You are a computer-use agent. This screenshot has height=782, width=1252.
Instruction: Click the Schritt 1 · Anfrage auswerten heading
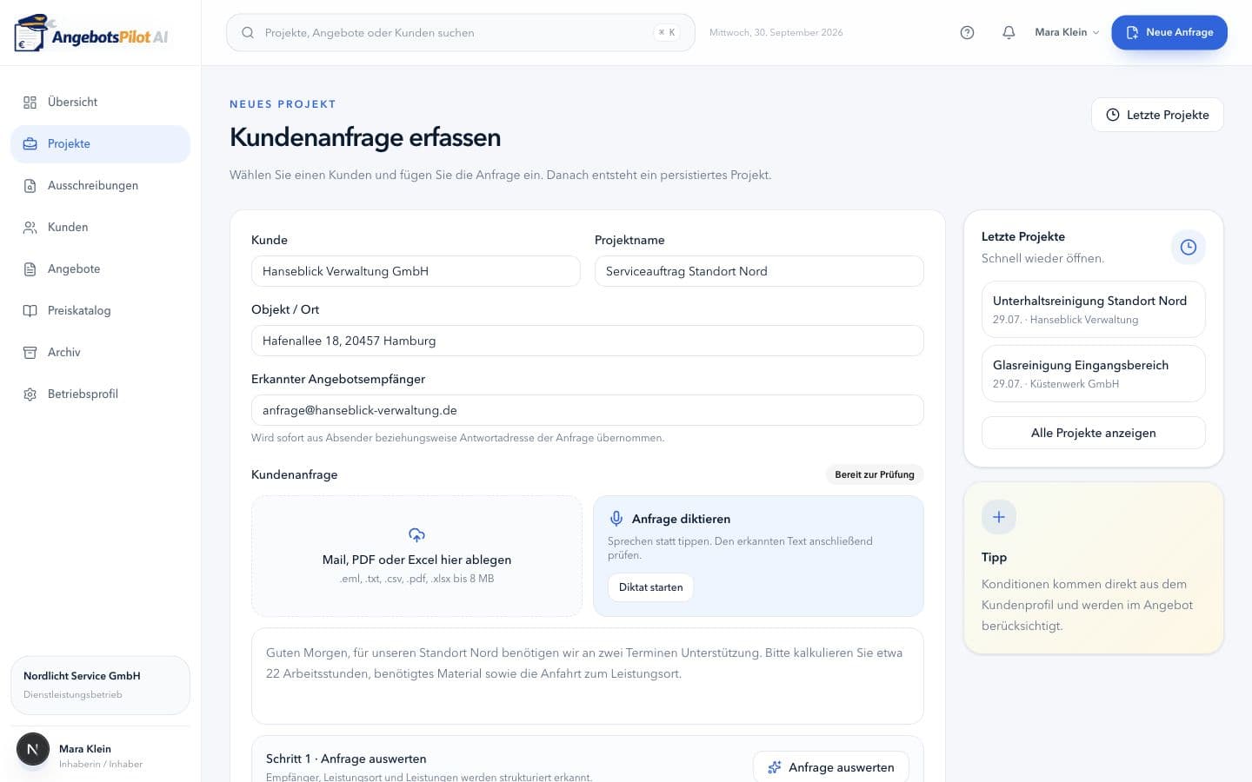346,759
